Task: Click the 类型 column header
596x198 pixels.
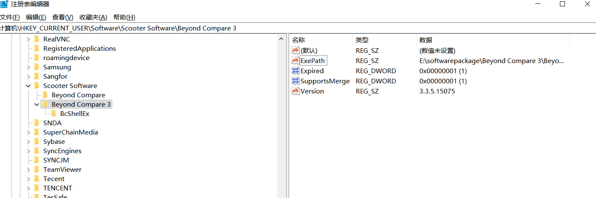Action: point(362,40)
